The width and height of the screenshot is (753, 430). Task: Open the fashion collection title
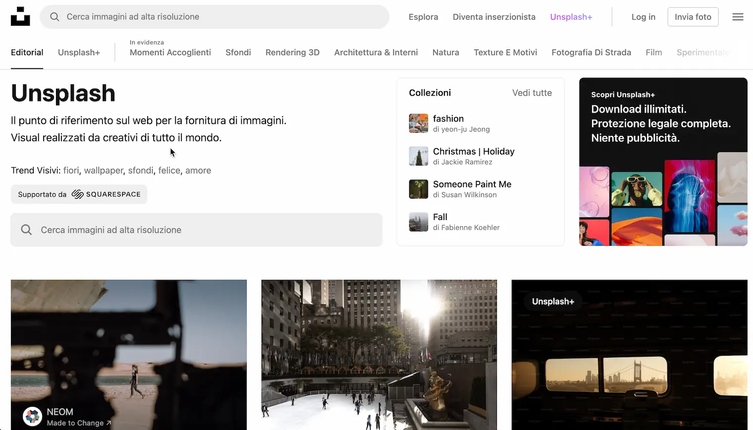click(448, 119)
